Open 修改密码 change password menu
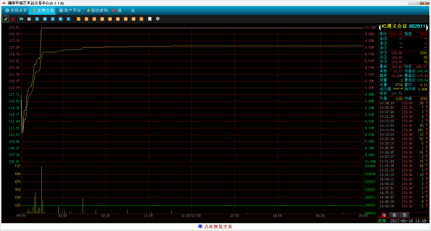This screenshot has height=231, width=431. (97, 10)
